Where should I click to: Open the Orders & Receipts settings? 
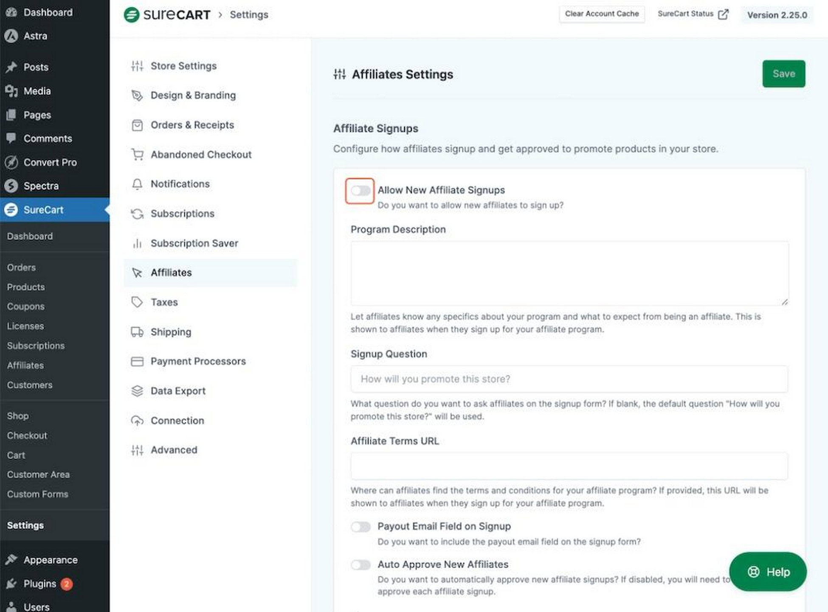click(192, 125)
